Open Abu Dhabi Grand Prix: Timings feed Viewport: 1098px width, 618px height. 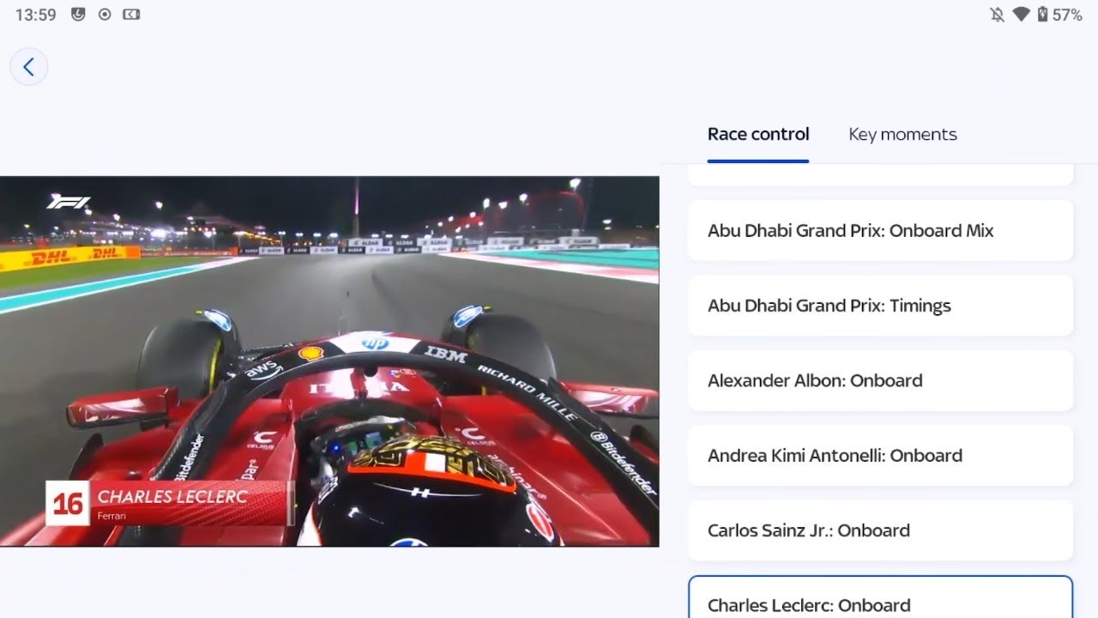pyautogui.click(x=880, y=306)
